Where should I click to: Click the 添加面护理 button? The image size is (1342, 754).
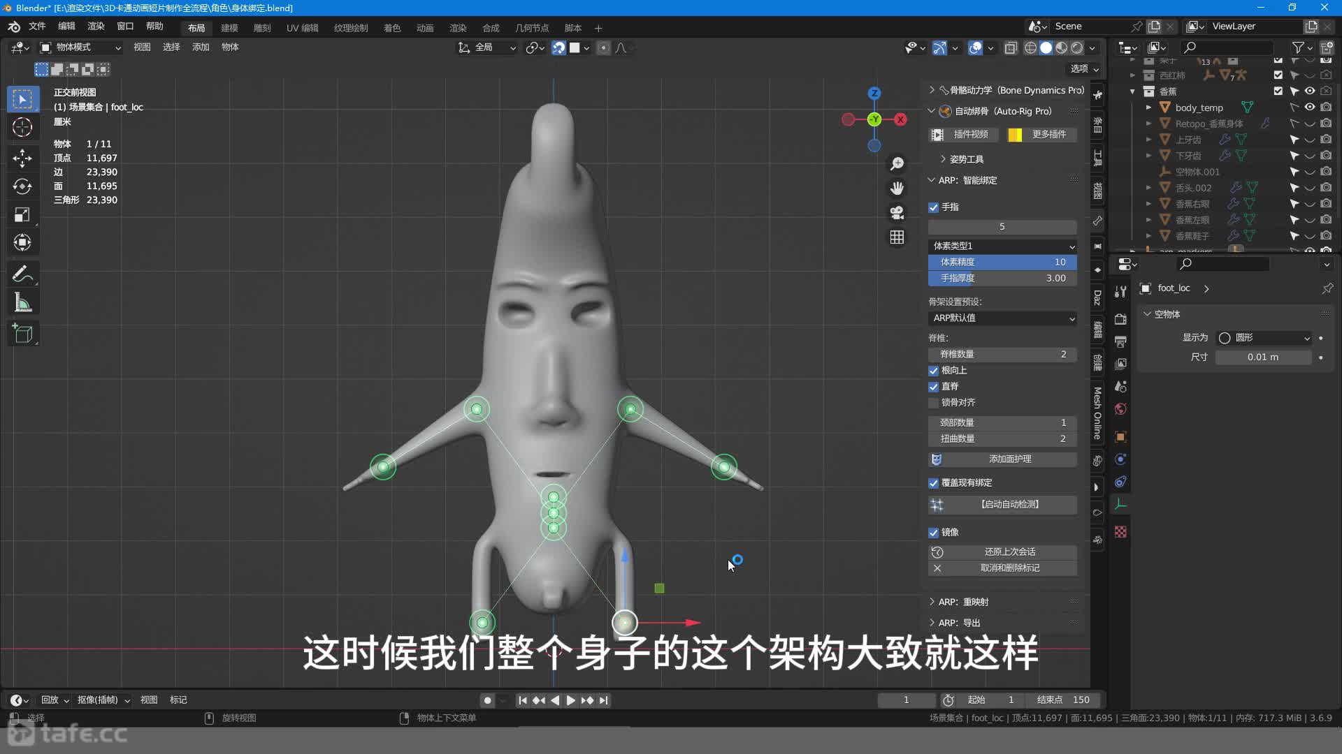[1002, 459]
